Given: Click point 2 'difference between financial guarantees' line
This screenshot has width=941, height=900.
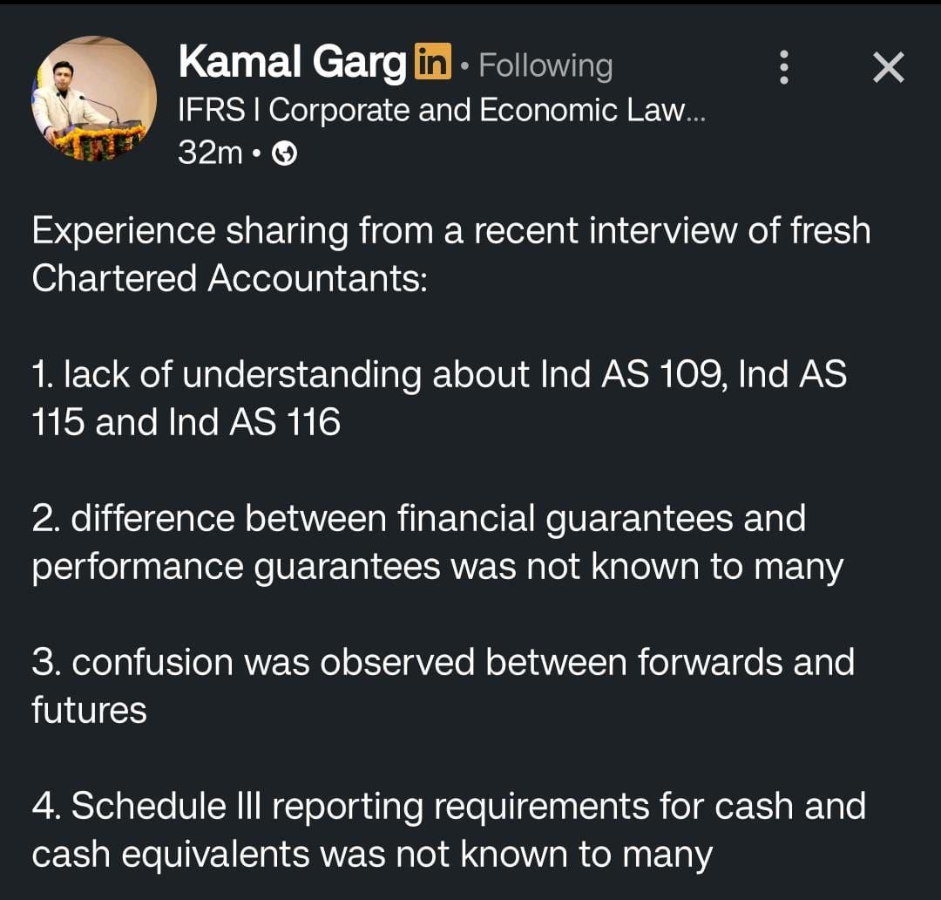Looking at the screenshot, I should tap(418, 518).
